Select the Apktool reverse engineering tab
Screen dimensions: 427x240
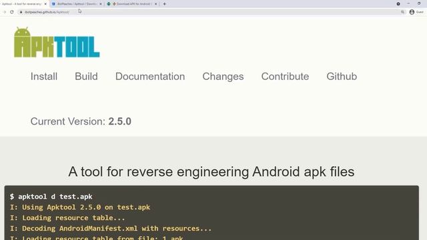pyautogui.click(x=23, y=4)
